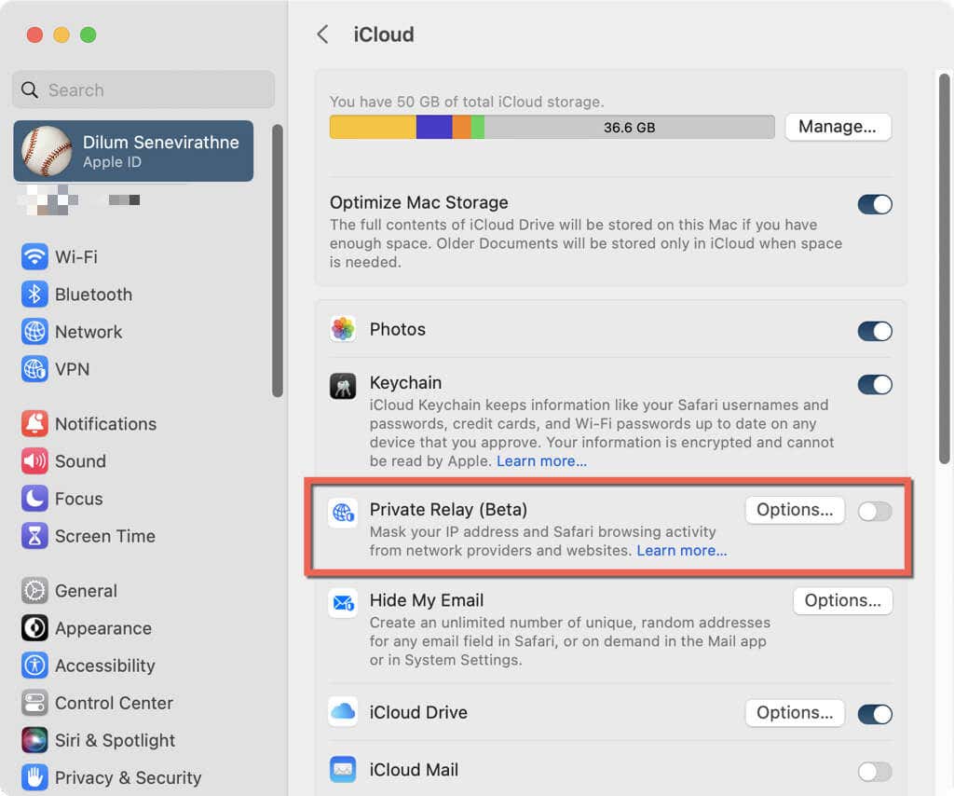
Task: Click the magnifying glass search icon
Action: tap(29, 90)
